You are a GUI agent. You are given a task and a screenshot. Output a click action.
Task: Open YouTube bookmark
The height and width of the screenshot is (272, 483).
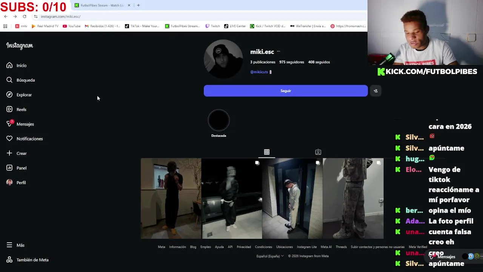pos(72,26)
